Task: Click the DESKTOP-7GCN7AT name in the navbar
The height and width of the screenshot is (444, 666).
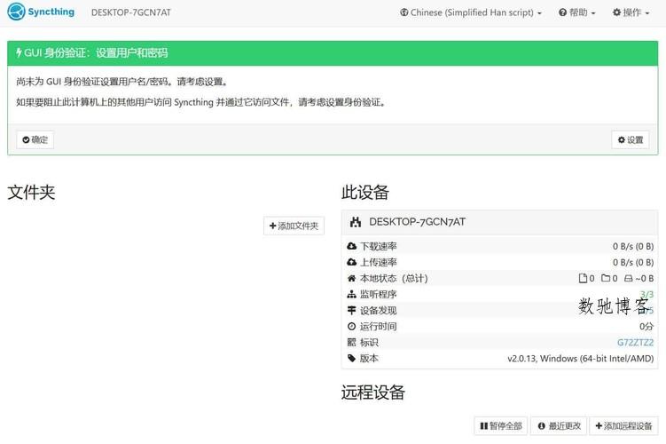Action: click(131, 12)
